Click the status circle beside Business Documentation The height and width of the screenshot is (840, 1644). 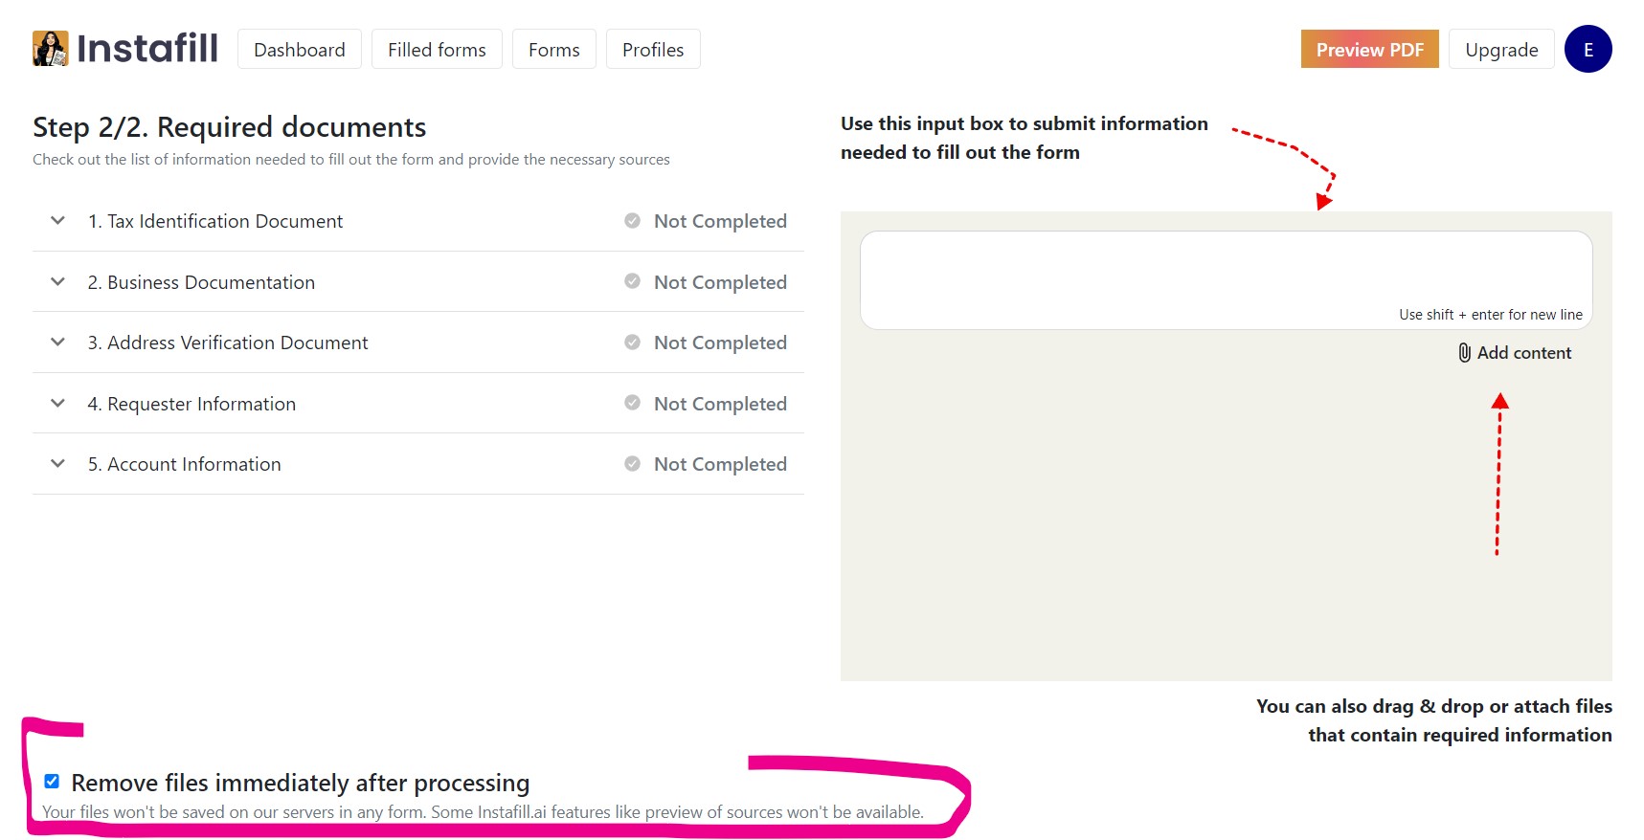(x=632, y=281)
